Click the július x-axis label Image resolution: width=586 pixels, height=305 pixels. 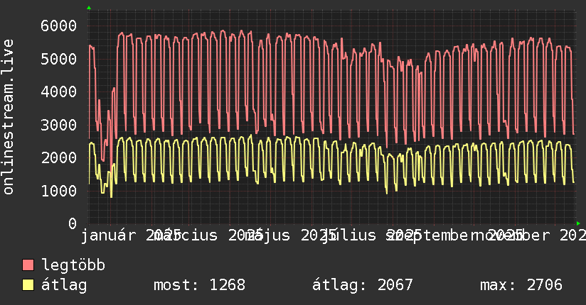point(349,235)
